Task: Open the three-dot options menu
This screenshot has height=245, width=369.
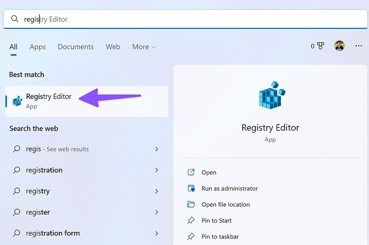Action: (358, 46)
